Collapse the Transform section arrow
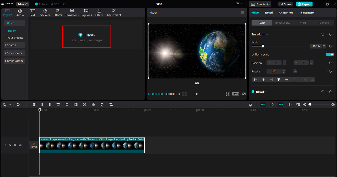The width and height of the screenshot is (337, 177). (267, 34)
